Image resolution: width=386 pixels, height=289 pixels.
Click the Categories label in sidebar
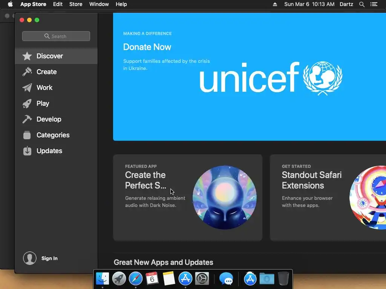click(53, 135)
